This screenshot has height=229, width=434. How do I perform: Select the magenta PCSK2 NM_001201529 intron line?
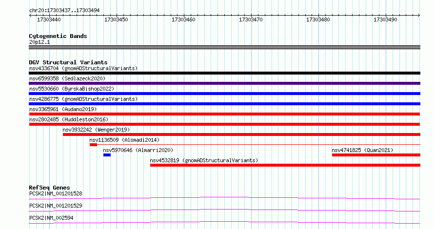224,210
